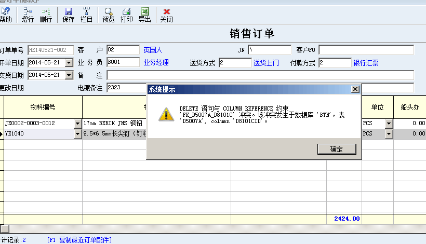Click the 客户PO input field

(366, 50)
